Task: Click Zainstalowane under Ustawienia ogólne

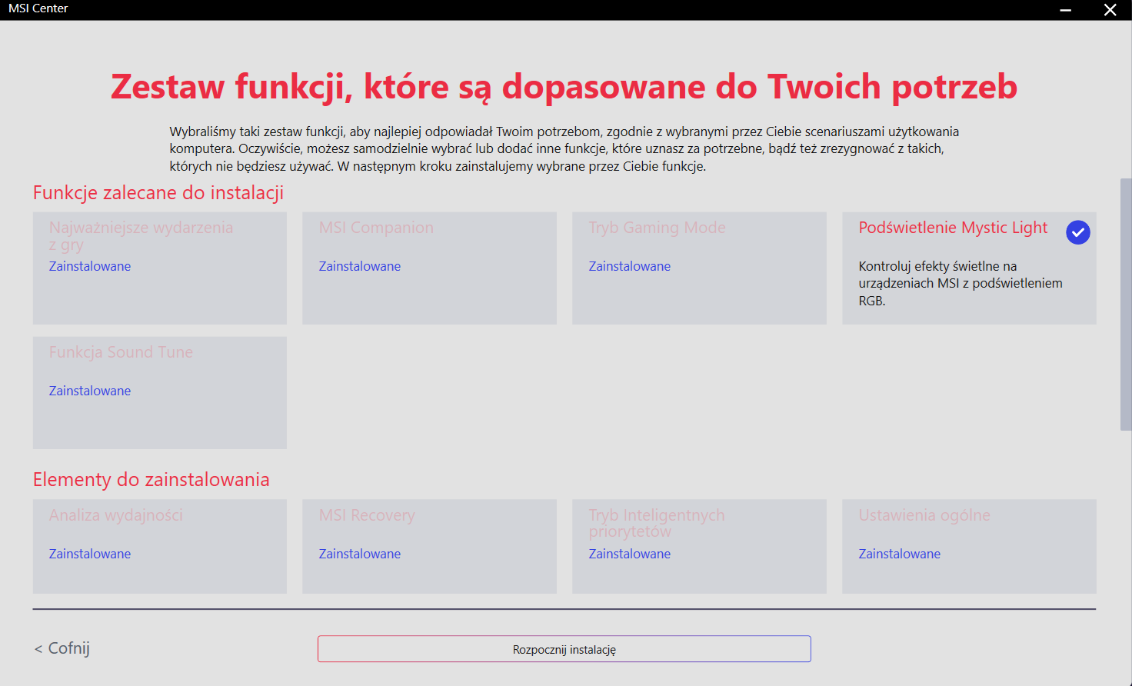Action: tap(900, 554)
